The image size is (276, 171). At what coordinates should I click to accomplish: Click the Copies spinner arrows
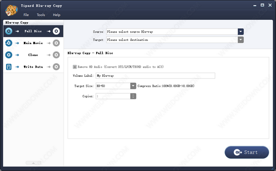(x=133, y=96)
